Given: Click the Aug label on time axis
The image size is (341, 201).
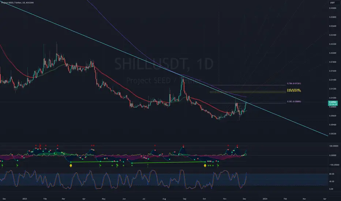Looking at the screenshot, I should pos(164,199).
